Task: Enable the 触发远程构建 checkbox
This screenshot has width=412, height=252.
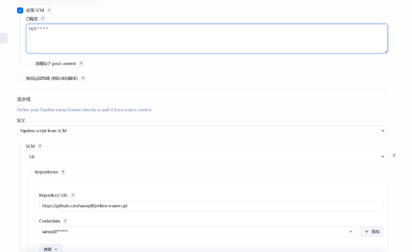Action: point(20,78)
